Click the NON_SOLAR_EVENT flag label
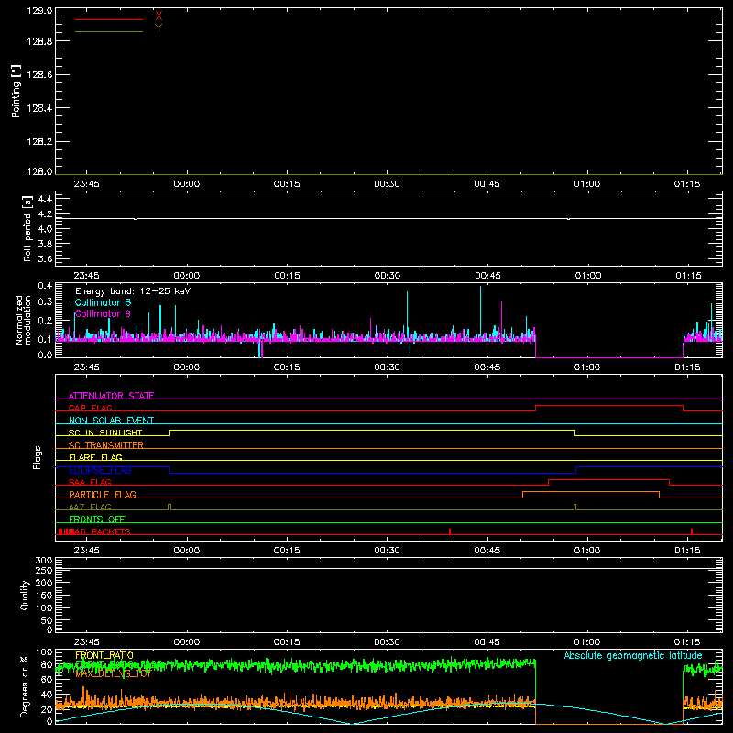Viewport: 733px width, 733px height. click(x=111, y=421)
